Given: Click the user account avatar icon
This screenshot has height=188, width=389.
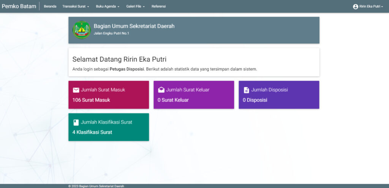Looking at the screenshot, I should [356, 6].
